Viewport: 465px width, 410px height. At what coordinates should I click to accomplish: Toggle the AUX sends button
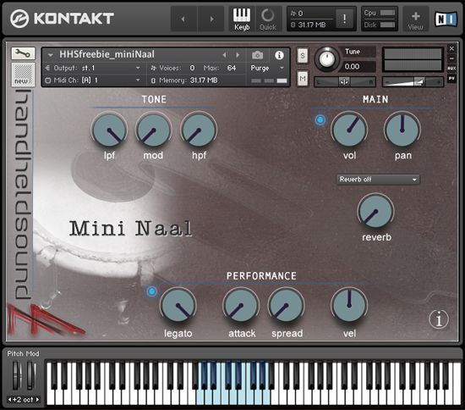(451, 69)
